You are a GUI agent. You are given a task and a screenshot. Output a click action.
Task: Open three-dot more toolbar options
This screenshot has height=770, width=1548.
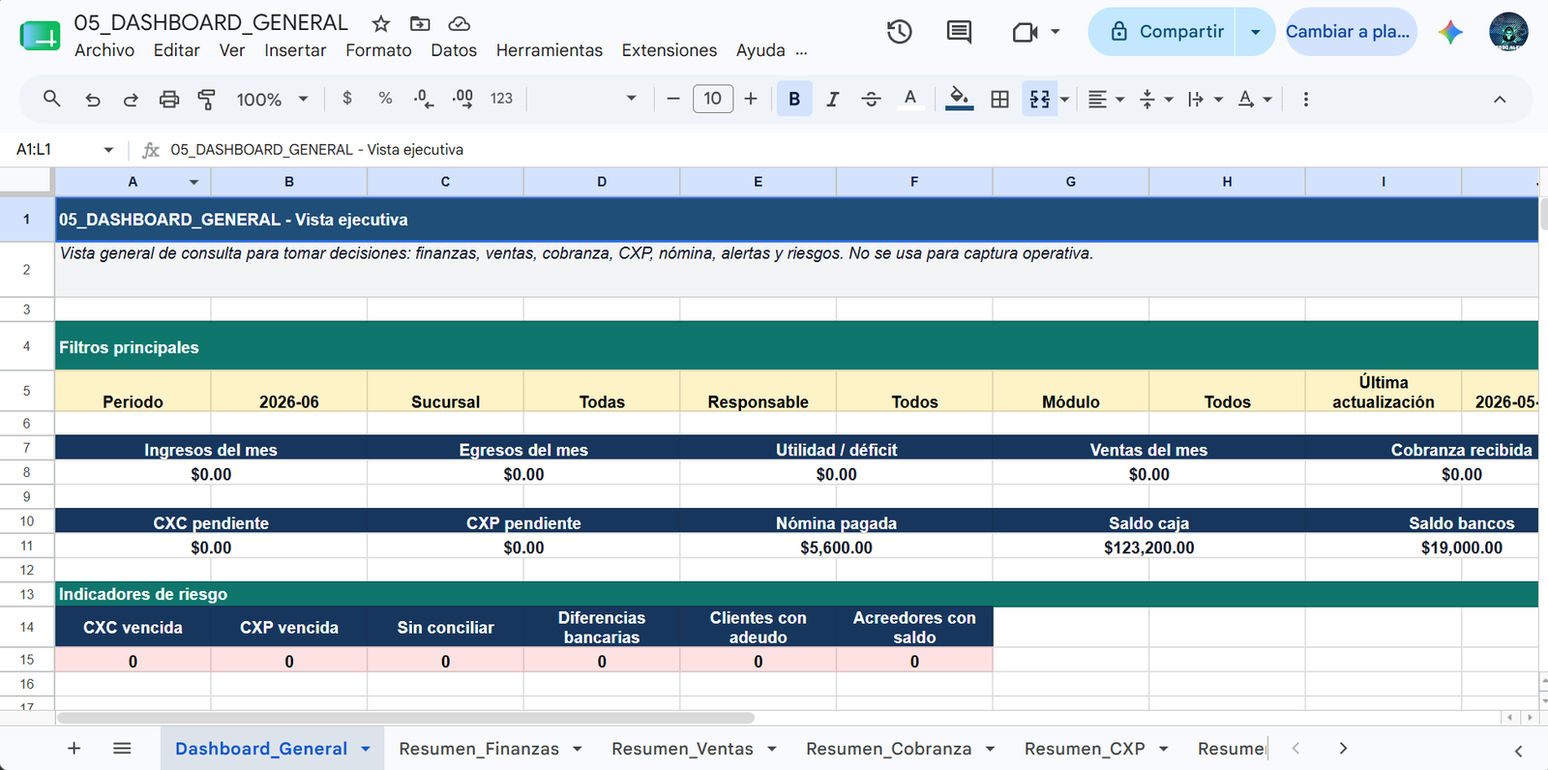1306,99
